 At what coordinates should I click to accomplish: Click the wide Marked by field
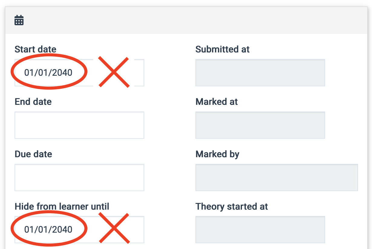click(276, 178)
